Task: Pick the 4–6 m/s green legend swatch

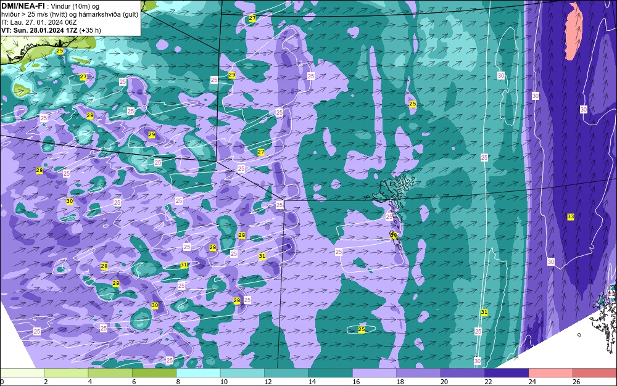Action: point(110,373)
